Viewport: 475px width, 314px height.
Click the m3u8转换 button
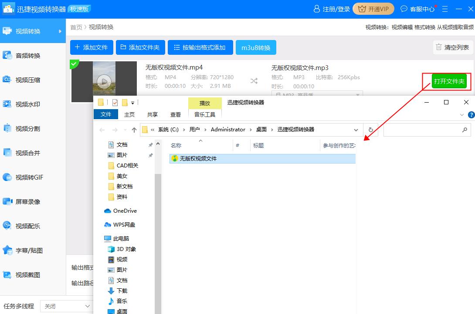[x=256, y=47]
